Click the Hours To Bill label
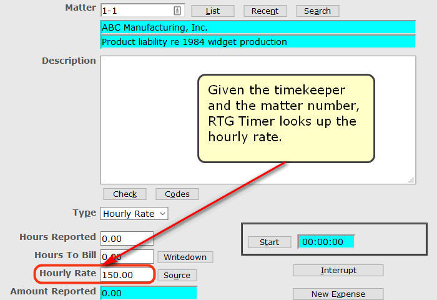The image size is (437, 300). point(65,255)
